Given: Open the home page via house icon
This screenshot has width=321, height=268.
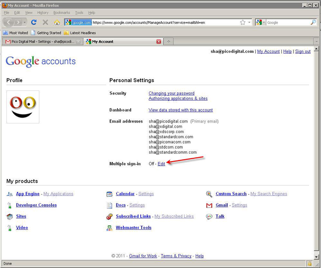Looking at the screenshot, I should tap(57, 22).
